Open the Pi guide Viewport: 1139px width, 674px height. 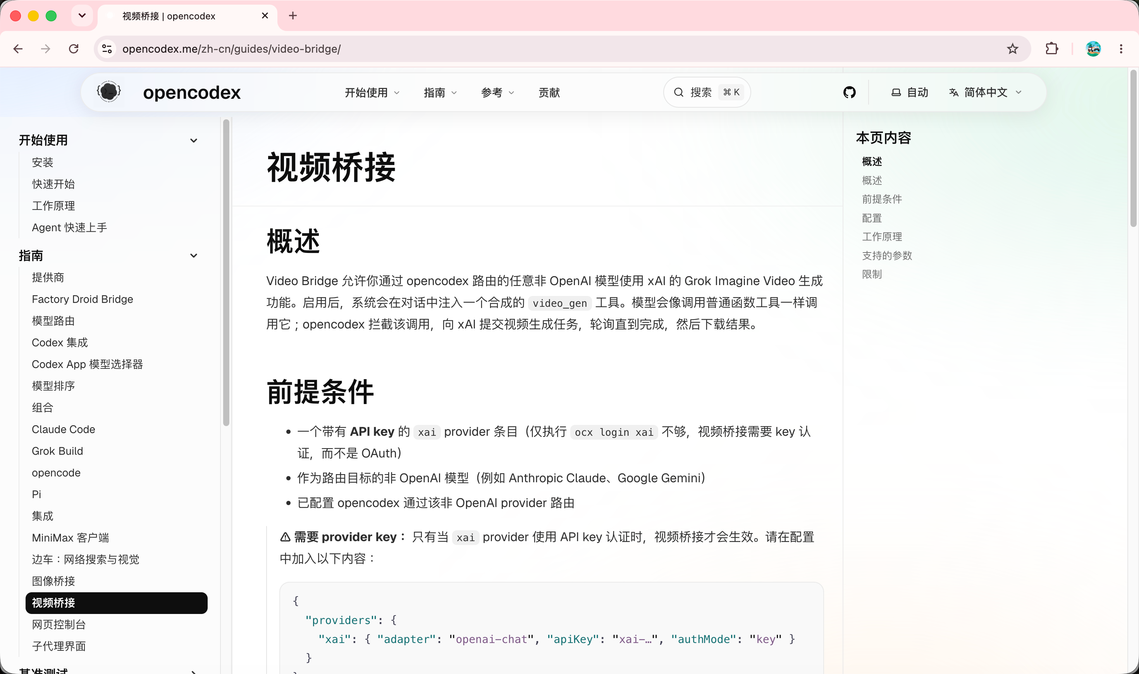36,495
